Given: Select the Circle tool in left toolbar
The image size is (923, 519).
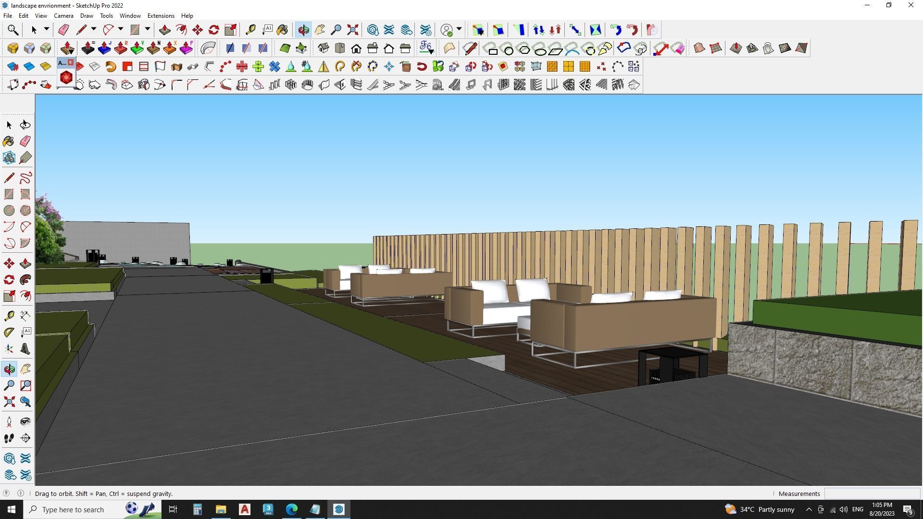Looking at the screenshot, I should (9, 210).
